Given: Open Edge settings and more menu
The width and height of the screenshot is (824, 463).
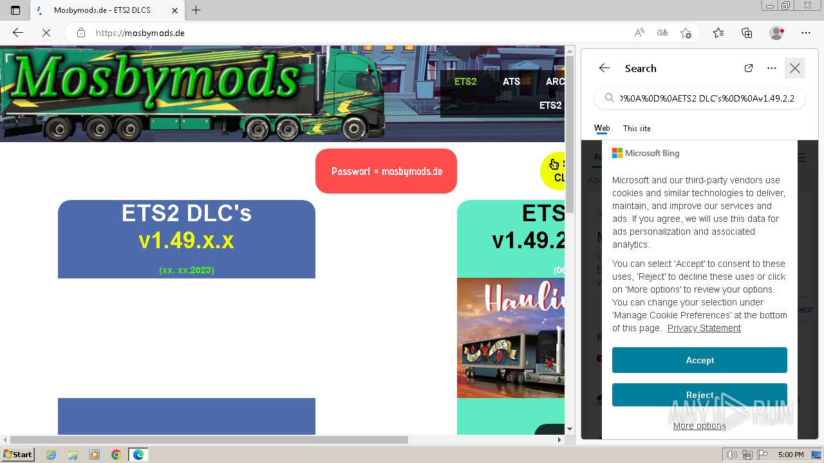Looking at the screenshot, I should click(x=806, y=33).
